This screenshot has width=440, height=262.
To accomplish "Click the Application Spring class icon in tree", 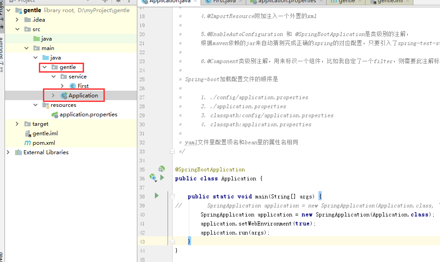I will tap(64, 96).
